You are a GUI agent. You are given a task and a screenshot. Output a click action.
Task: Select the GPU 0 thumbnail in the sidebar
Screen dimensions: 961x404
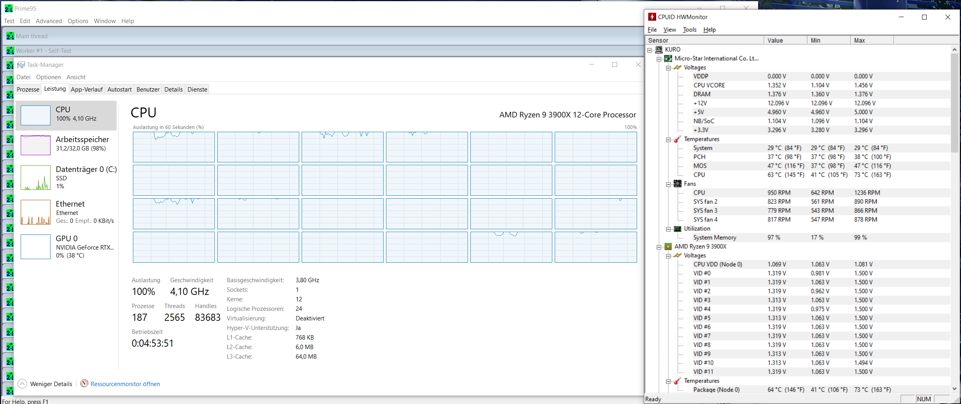coord(35,247)
